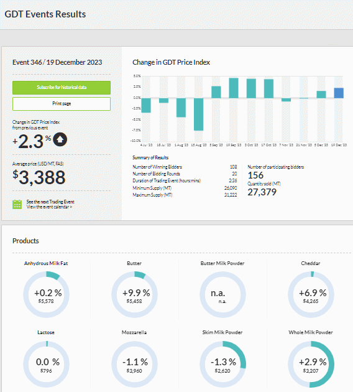
Task: Click the 27,379 quantity sold figure
Action: point(262,192)
